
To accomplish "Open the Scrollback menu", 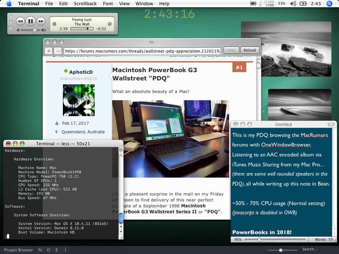I will click(x=85, y=4).
